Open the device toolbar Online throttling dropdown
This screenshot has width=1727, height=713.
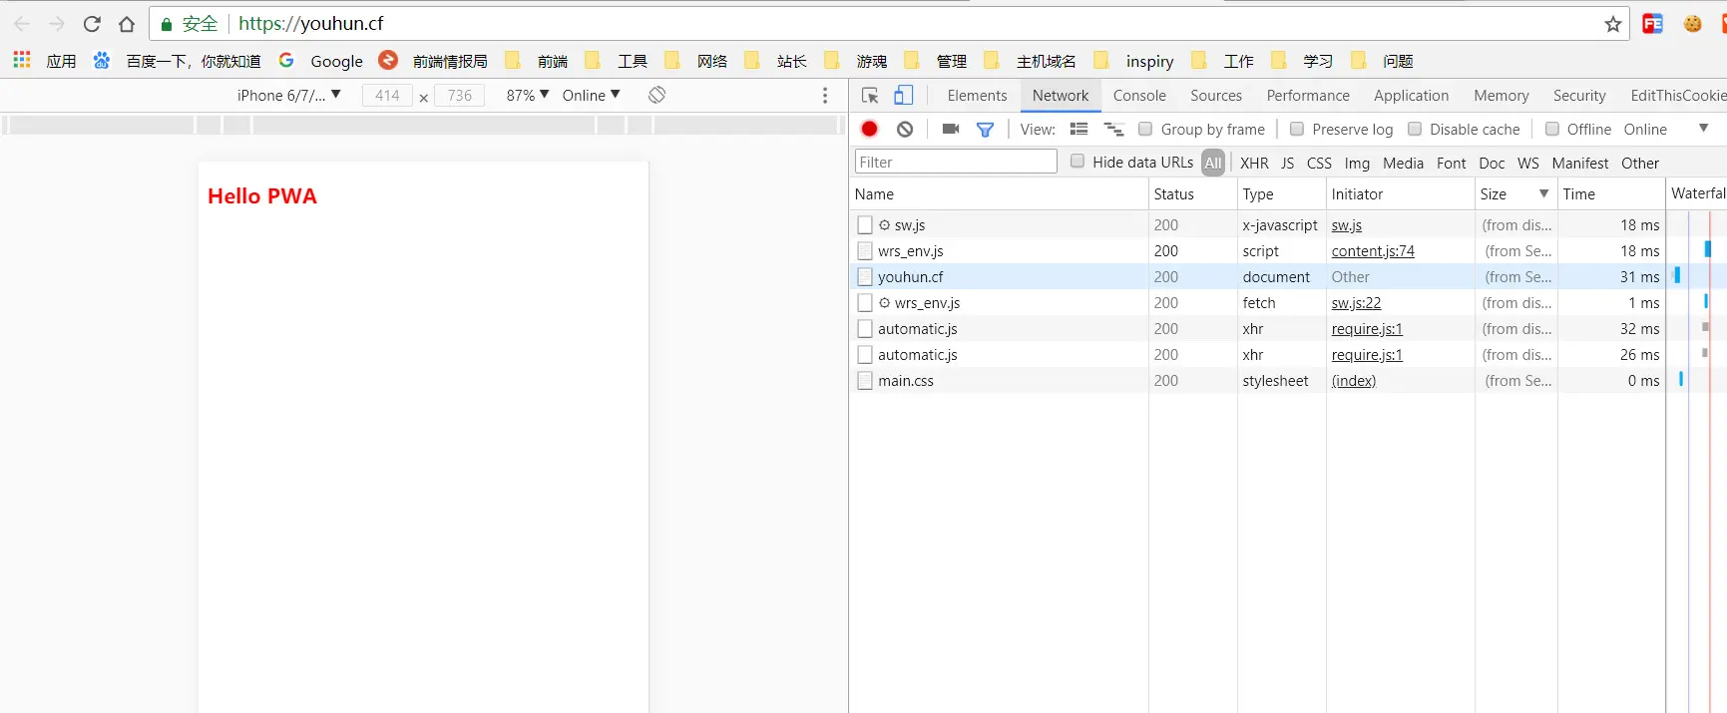(591, 95)
